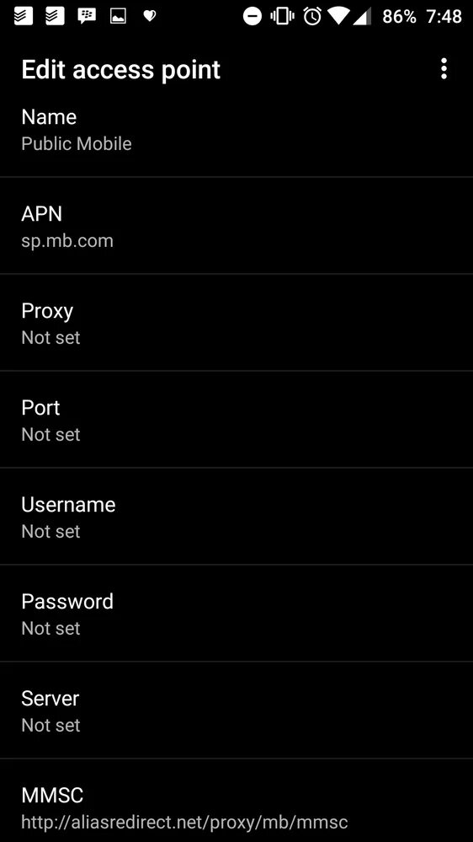This screenshot has height=842, width=473.
Task: Open the Server setting
Action: [236, 711]
